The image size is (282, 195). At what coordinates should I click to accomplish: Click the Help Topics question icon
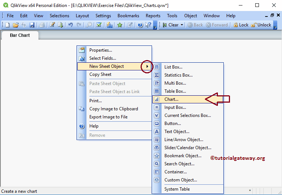point(140,25)
